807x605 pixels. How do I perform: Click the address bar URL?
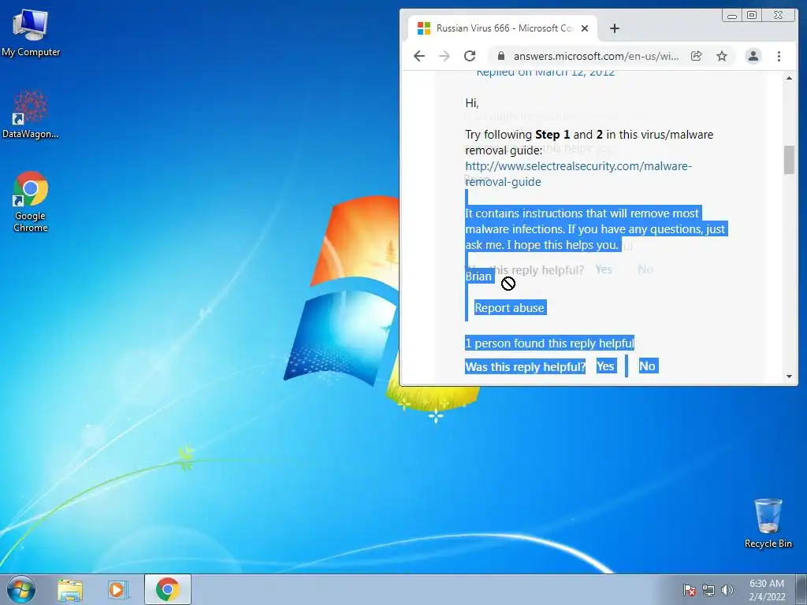click(x=596, y=56)
